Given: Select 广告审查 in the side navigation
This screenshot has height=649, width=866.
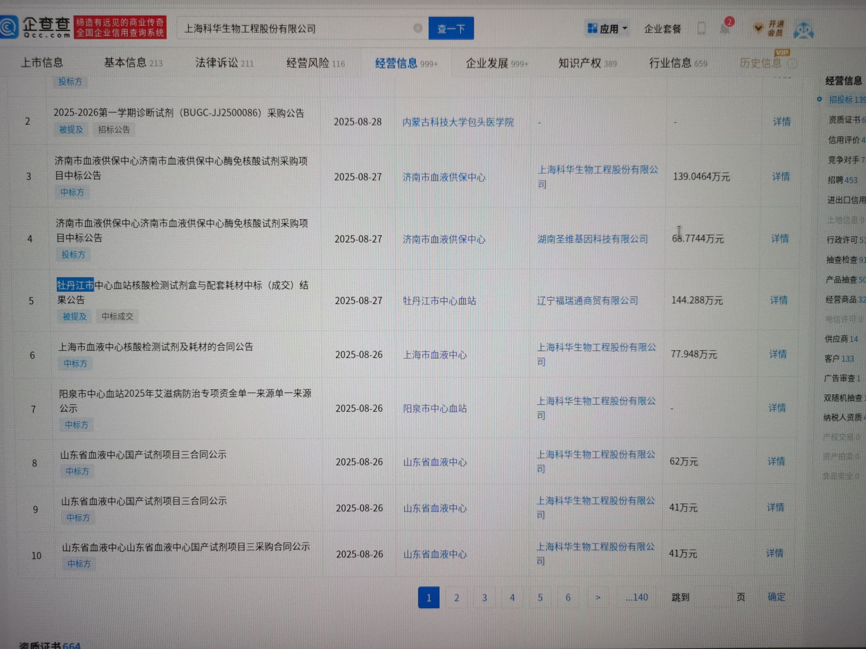Looking at the screenshot, I should pos(842,378).
